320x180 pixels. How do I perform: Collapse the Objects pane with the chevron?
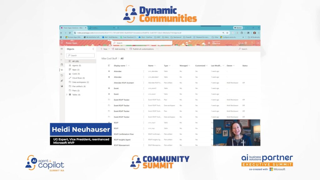coord(93,49)
